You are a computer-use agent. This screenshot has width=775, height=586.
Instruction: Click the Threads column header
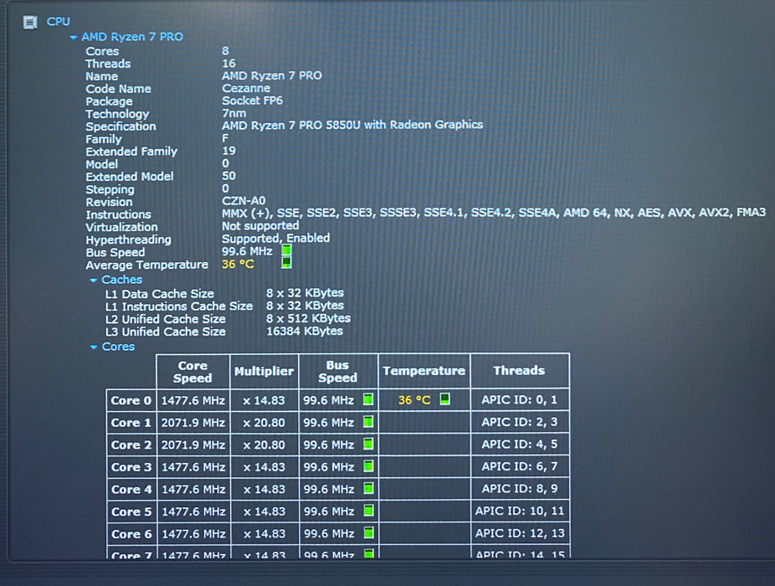(x=520, y=370)
